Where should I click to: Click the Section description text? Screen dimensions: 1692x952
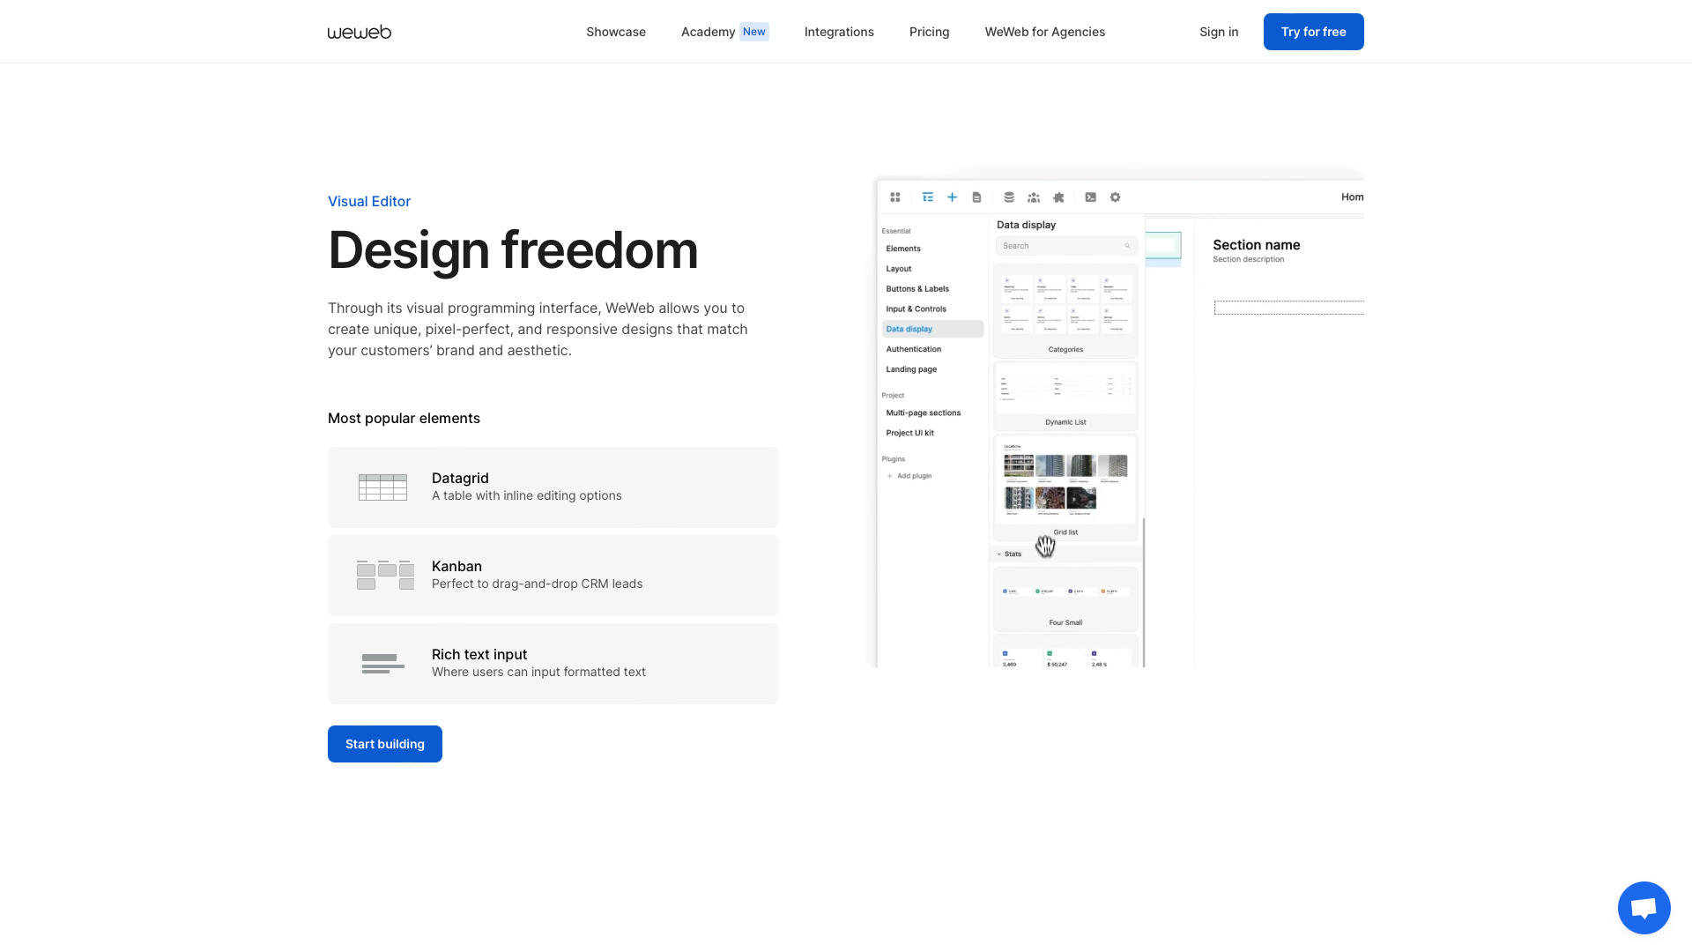[x=1248, y=259]
